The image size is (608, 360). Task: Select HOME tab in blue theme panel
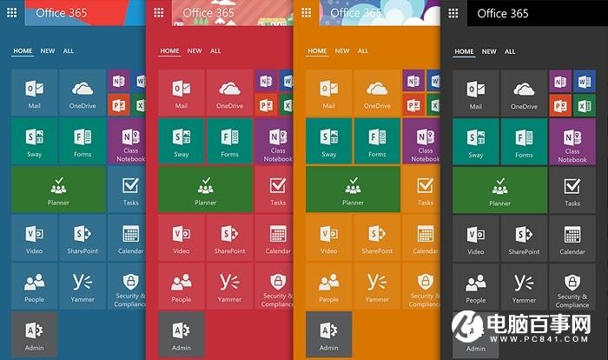(23, 51)
